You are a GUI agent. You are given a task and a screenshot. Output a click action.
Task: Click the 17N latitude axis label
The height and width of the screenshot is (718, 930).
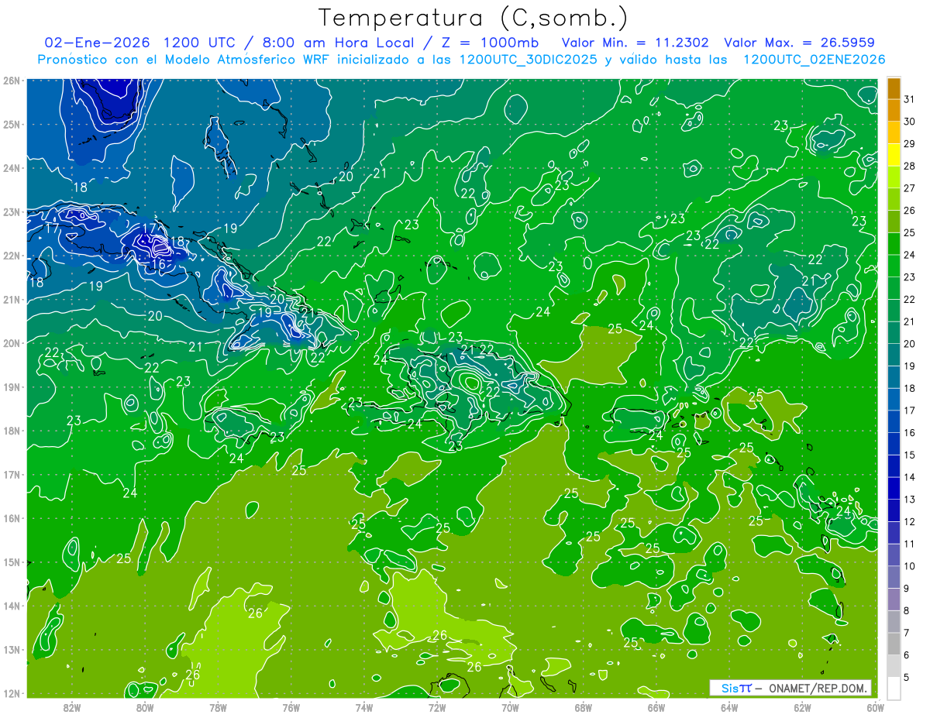tap(11, 474)
